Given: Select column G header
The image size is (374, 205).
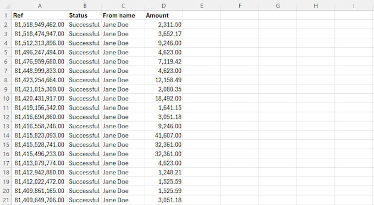Looking at the screenshot, I should (x=278, y=5).
